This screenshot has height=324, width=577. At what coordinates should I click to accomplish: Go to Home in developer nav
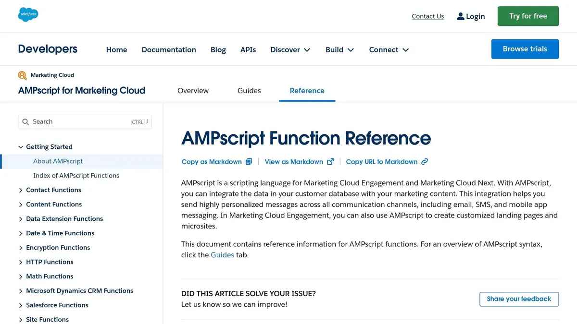pyautogui.click(x=117, y=49)
